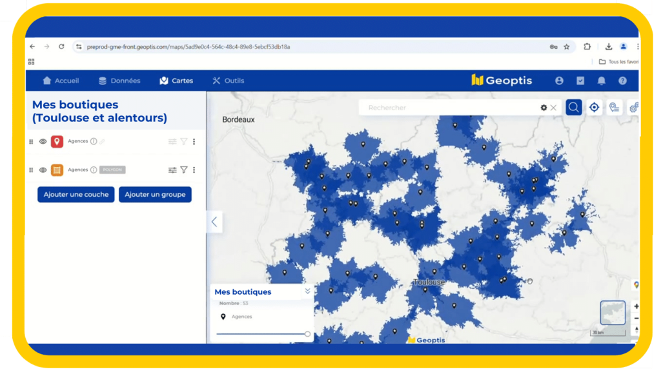This screenshot has width=661, height=376.
Task: Go to the Données menu
Action: click(119, 81)
